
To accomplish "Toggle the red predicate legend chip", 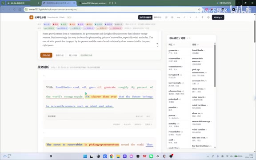I will (56, 24).
